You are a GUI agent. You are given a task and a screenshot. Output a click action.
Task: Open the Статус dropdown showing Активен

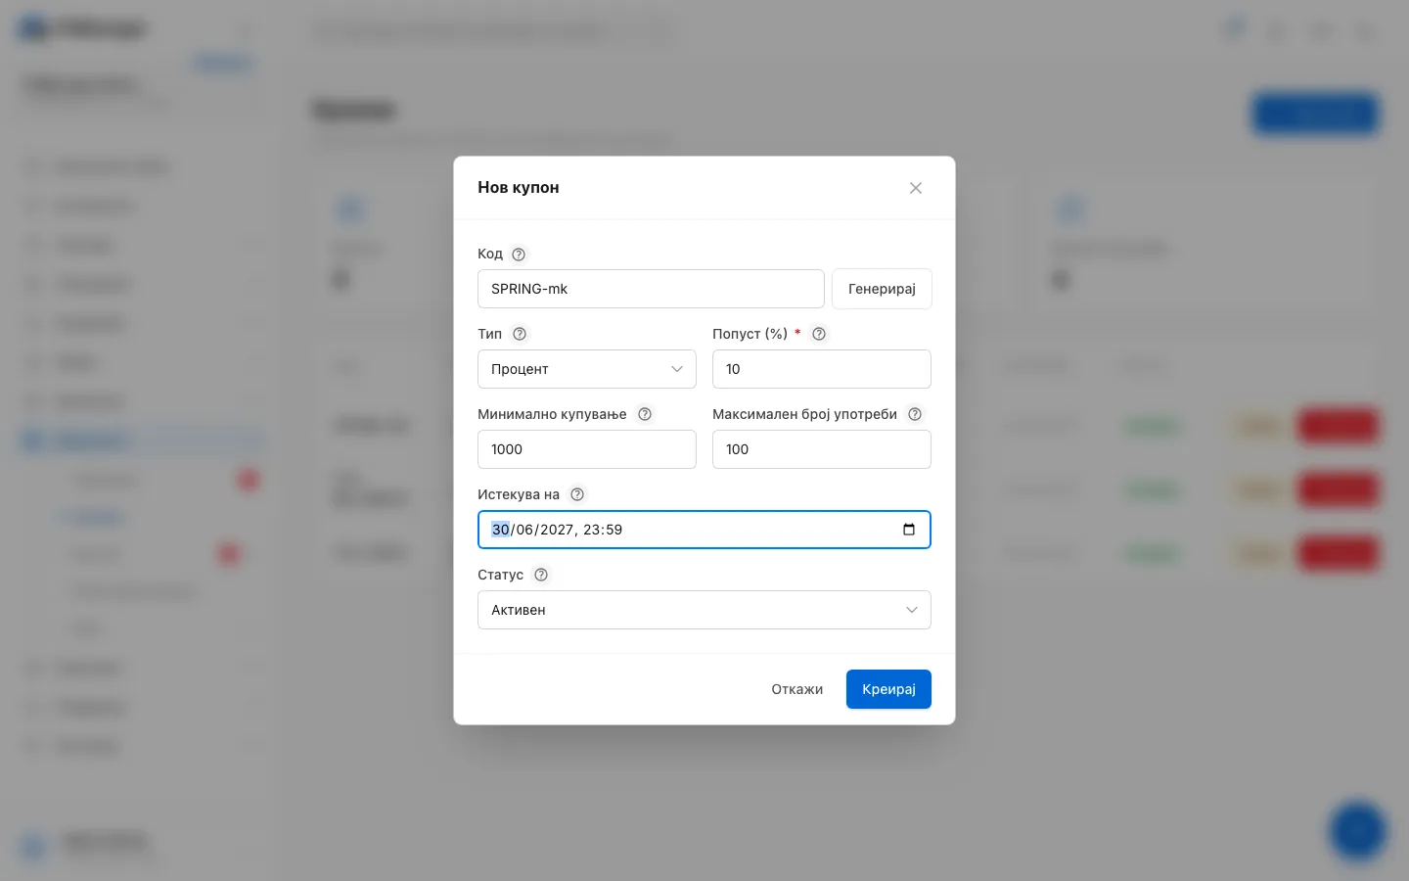click(x=704, y=610)
